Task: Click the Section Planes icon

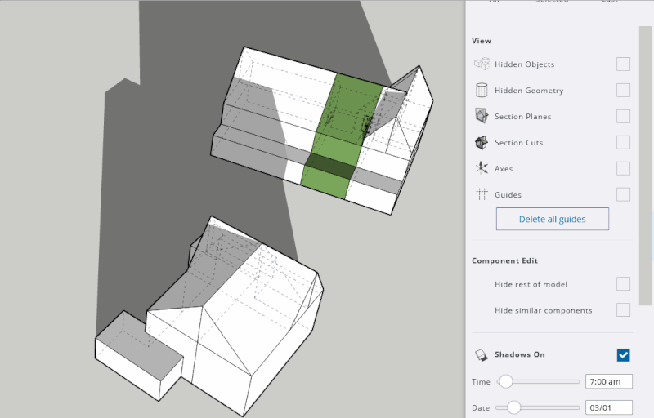Action: pos(482,116)
